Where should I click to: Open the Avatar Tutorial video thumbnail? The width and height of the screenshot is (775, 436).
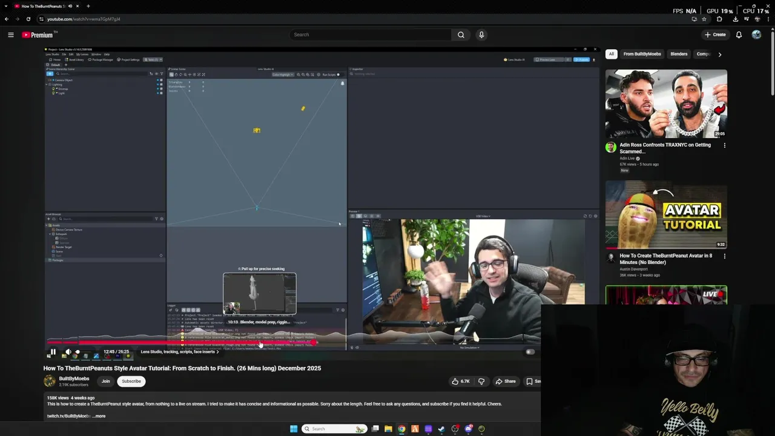pyautogui.click(x=666, y=215)
